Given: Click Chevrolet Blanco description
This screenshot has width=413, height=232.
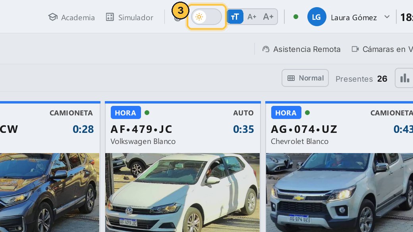Looking at the screenshot, I should (x=299, y=142).
